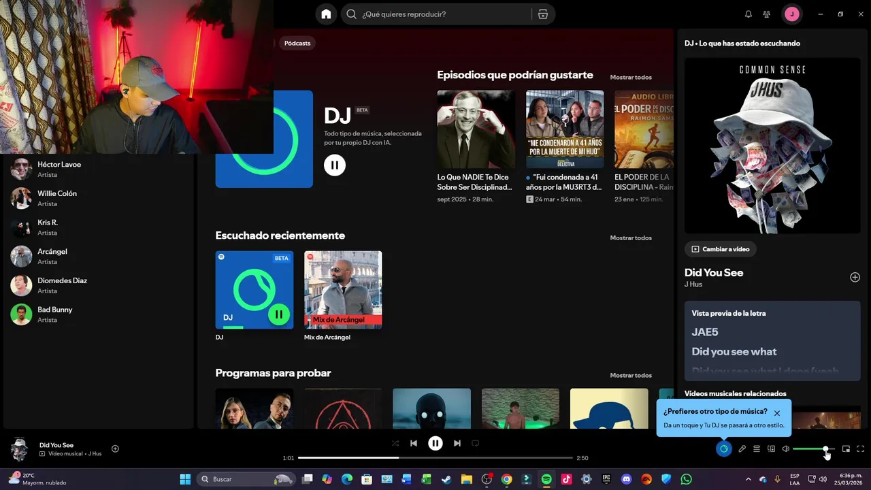Close the '¿Prefieres otro tipo de música?' tooltip
871x490 pixels.
777,413
